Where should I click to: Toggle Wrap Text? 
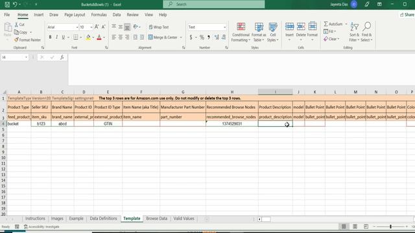point(159,27)
